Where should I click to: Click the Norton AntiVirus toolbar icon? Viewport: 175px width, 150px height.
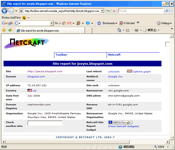(24, 18)
